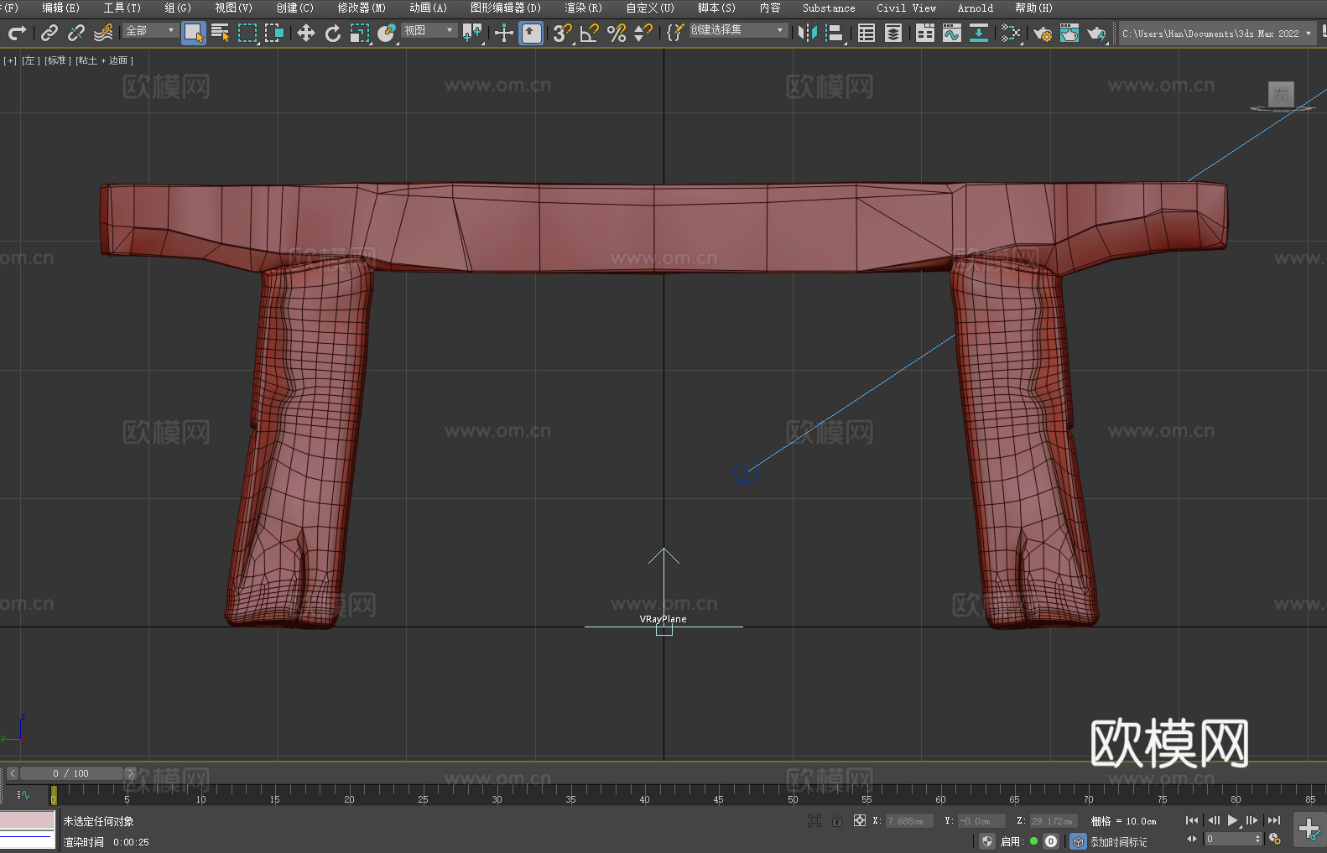The width and height of the screenshot is (1327, 853).
Task: Open the 创建选择集 named selection dropdown
Action: click(738, 30)
